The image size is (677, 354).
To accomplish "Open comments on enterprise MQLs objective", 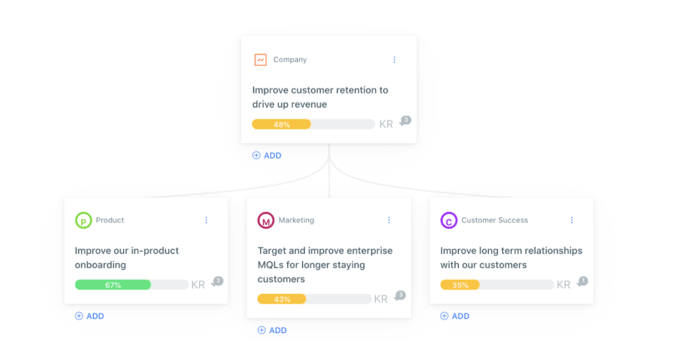I will (400, 296).
